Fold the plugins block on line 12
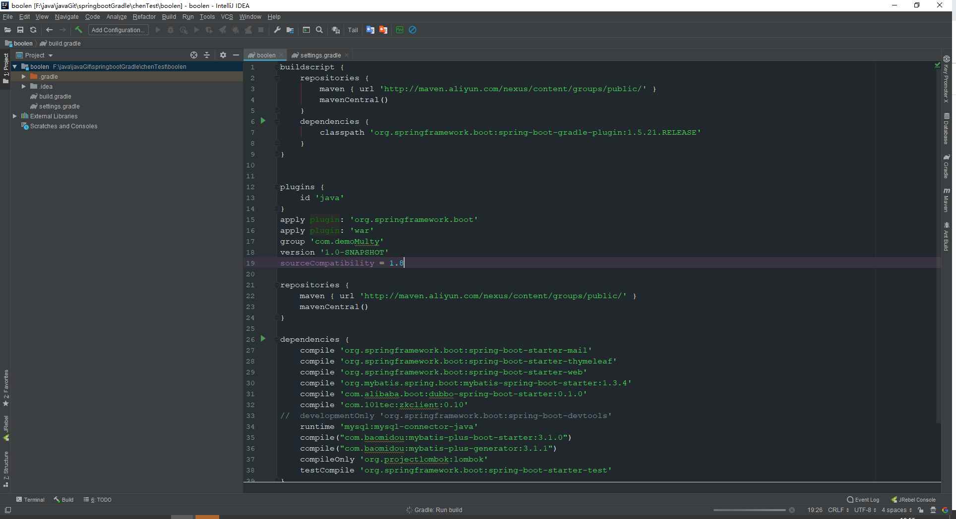The image size is (956, 519). pos(277,187)
